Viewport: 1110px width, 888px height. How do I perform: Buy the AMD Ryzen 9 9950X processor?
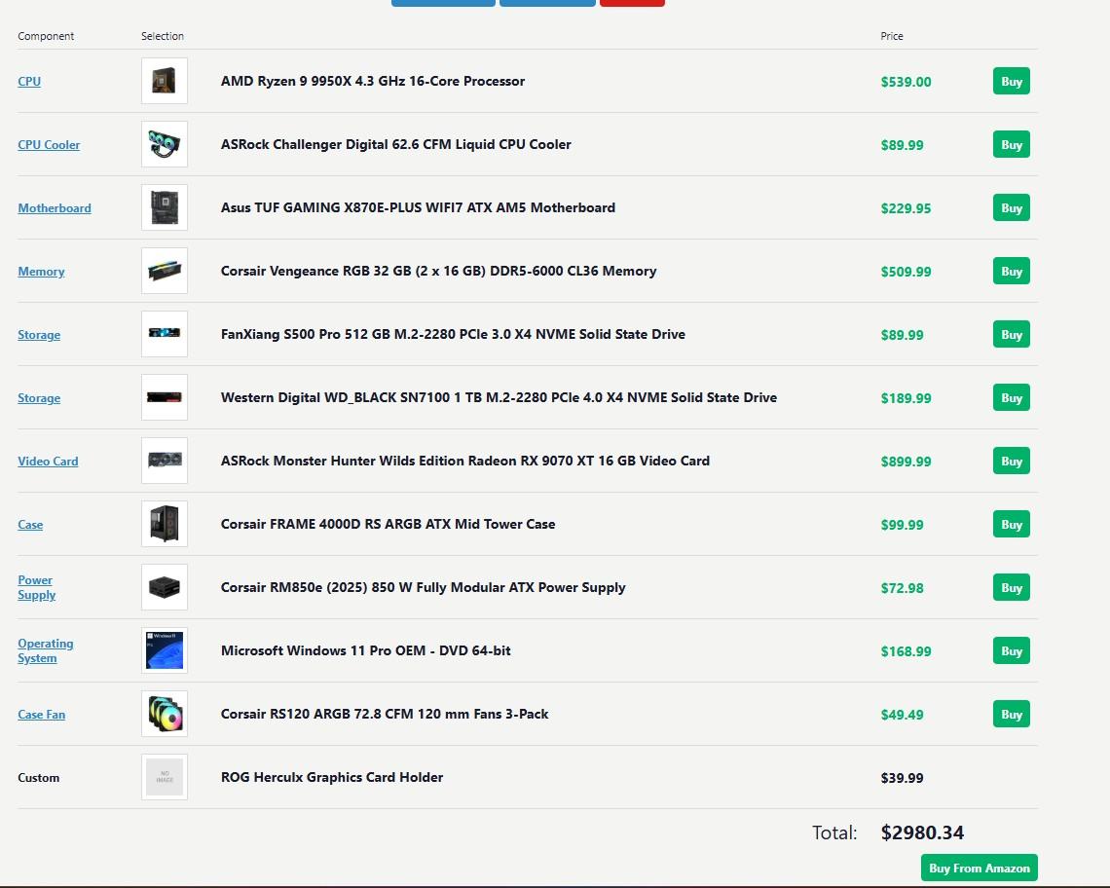tap(1011, 81)
